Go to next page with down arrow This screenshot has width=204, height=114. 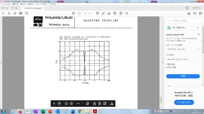point(79,13)
